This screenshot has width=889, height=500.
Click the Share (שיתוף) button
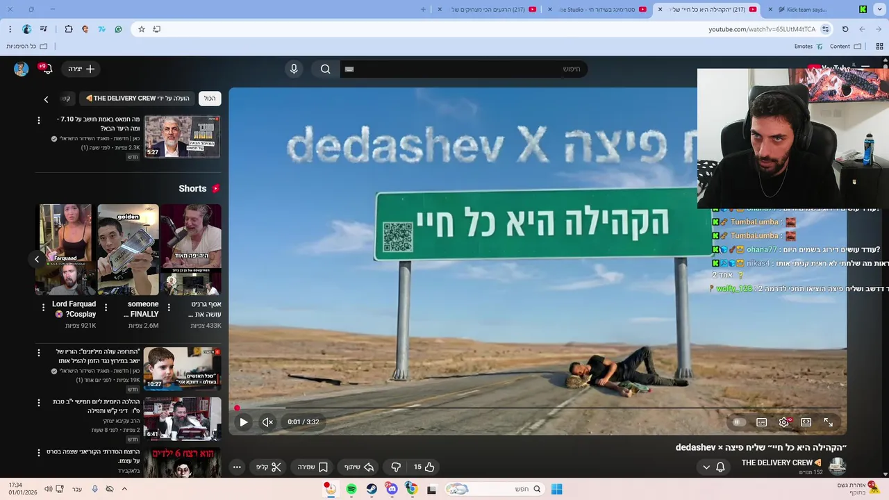pyautogui.click(x=359, y=467)
